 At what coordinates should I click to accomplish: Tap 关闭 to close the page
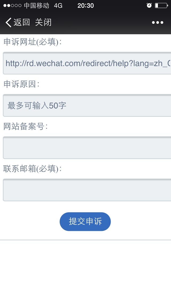tap(43, 22)
